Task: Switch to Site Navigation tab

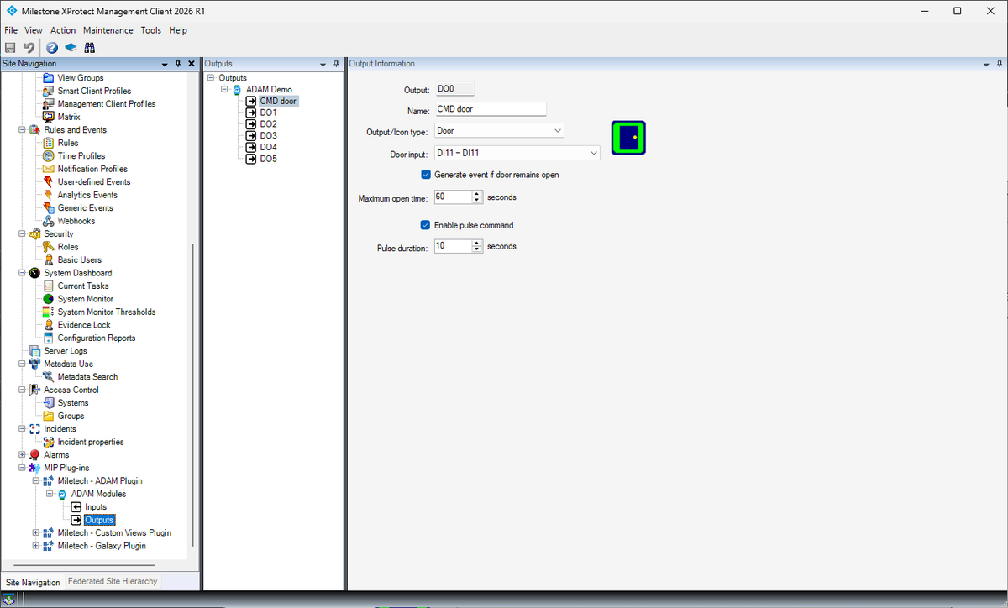Action: point(33,582)
